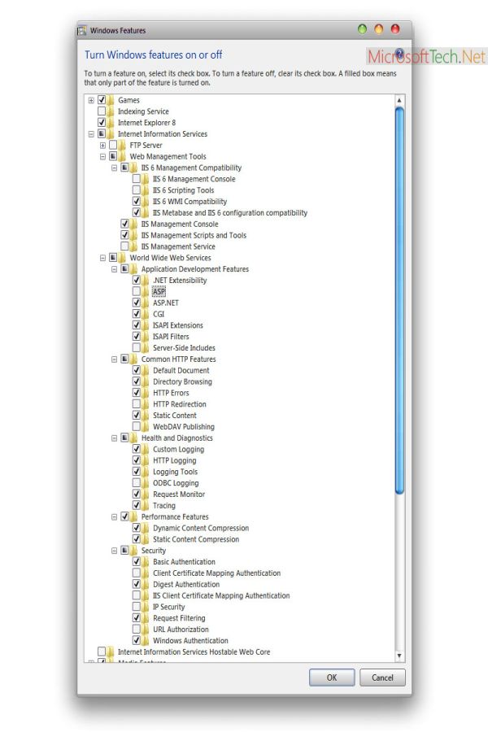Click the Static Content Compression folder icon
The width and height of the screenshot is (488, 732).
click(146, 539)
